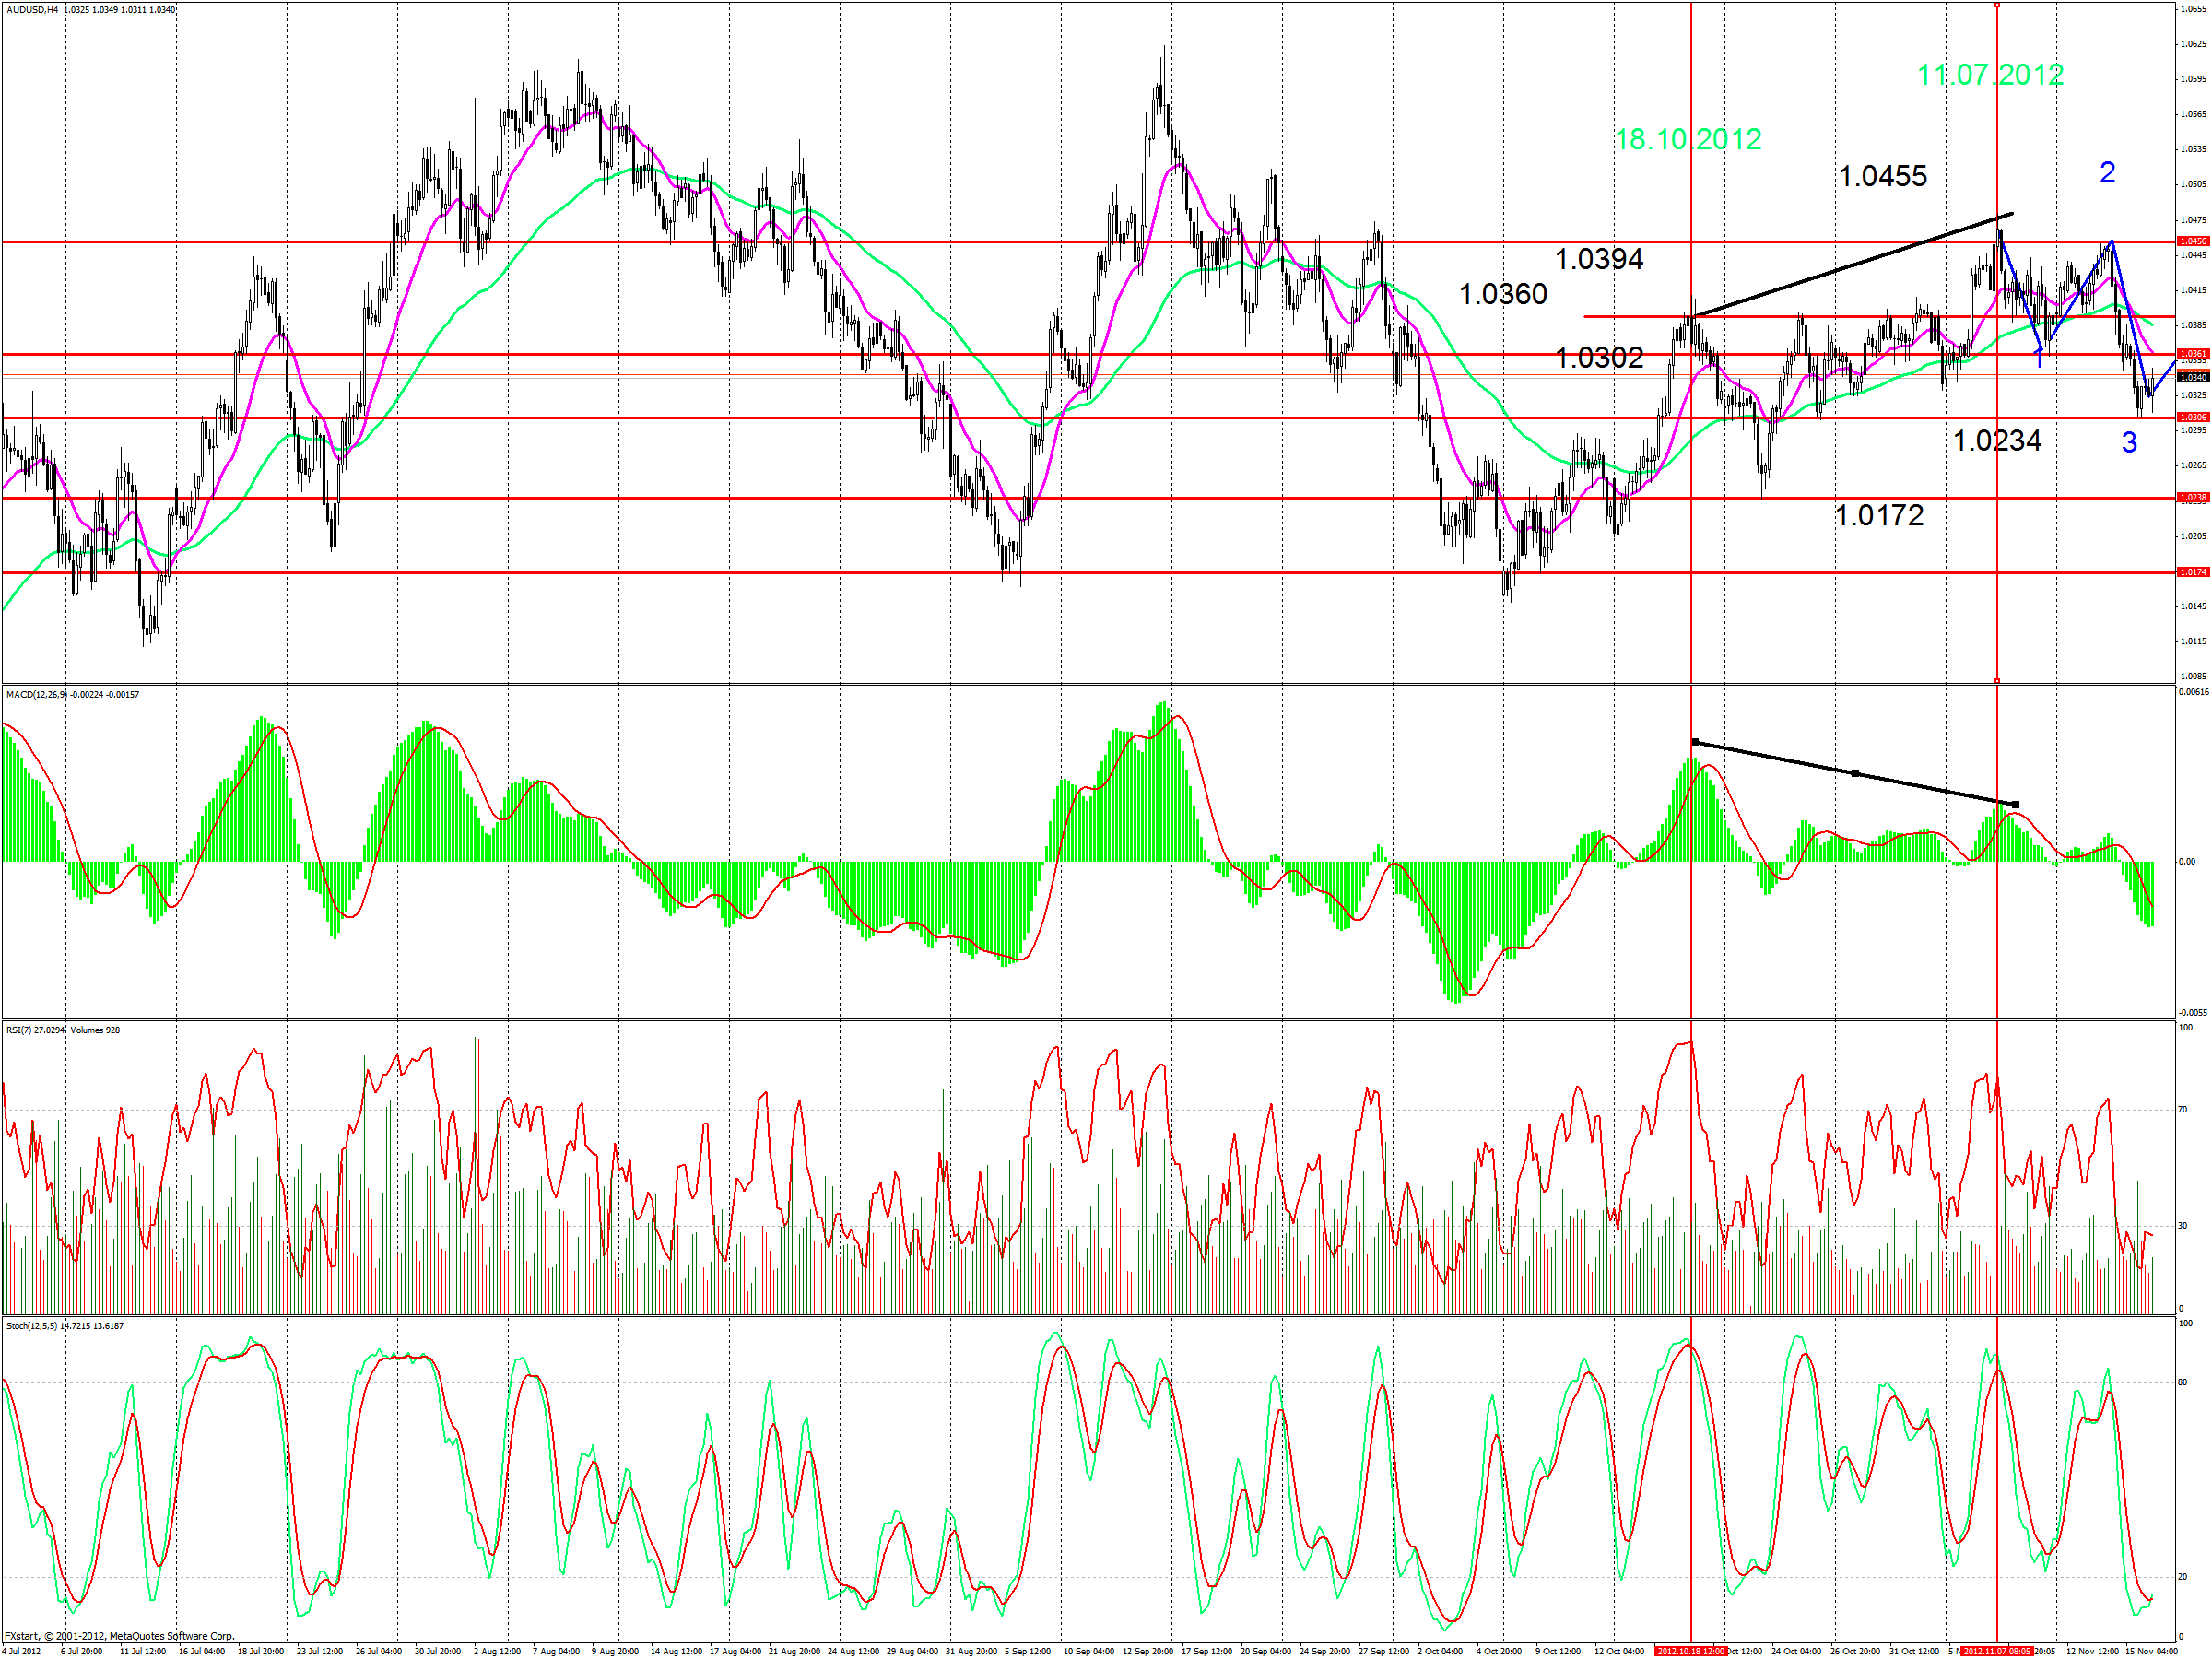The image size is (2212, 1659).
Task: Click the 2012.11.07 08:05 time axis marker
Action: 1996,1651
